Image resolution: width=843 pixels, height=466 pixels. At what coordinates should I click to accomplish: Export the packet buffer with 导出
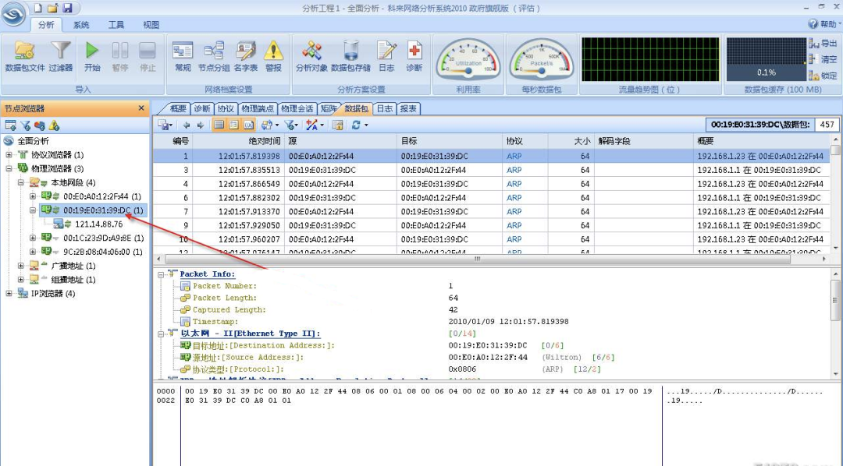pos(823,44)
